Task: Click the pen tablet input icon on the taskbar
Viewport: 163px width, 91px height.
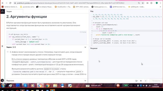Action: pos(88,85)
